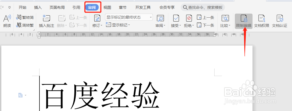The width and height of the screenshot is (292, 111).
Task: Switch to the 会员专享 tab
Action: 167,7
